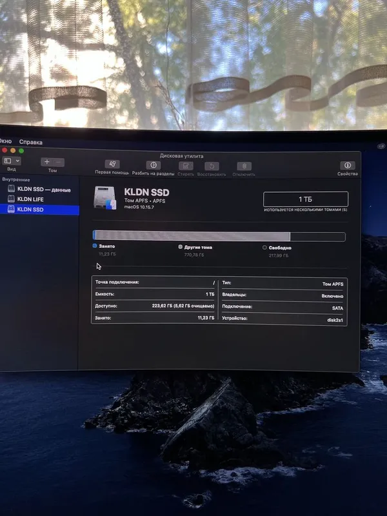Screen dimensions: 387x516
Task: Click the table 'Занято:' value 11,23 ГБ
Action: pos(206,318)
